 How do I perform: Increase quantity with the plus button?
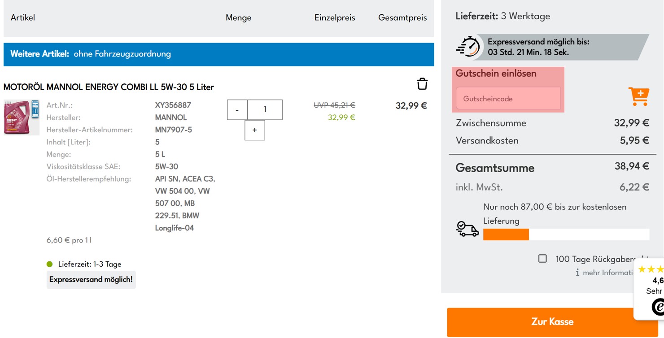[x=255, y=130]
